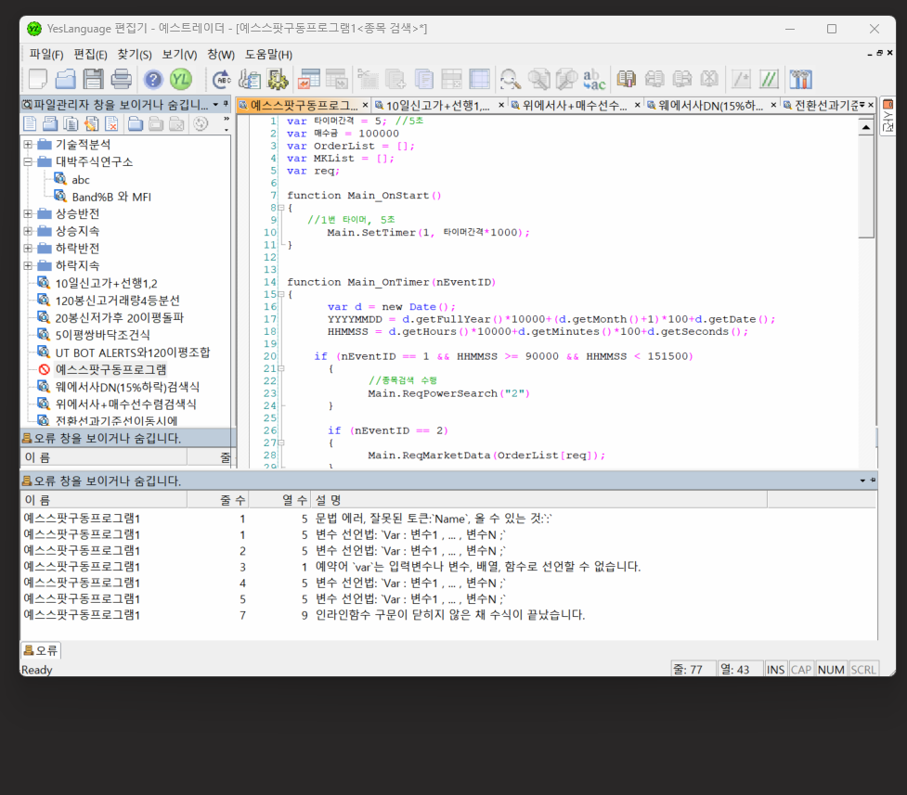The height and width of the screenshot is (795, 907).
Task: Click the 설 명 column header
Action: [330, 500]
